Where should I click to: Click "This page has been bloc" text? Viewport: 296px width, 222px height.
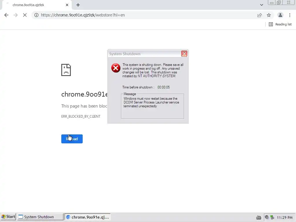[x=84, y=106]
